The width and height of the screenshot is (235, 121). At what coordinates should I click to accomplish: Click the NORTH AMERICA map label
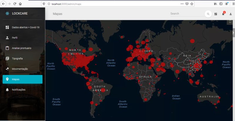pyautogui.click(x=76, y=52)
